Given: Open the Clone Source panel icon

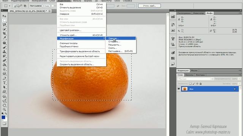Looking at the screenshot, I should [x=173, y=45].
